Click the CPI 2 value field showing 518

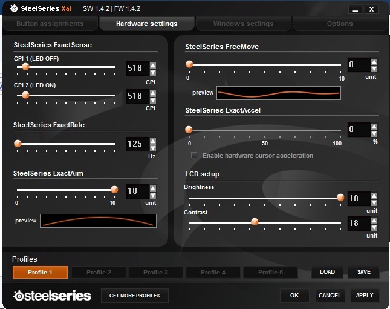(138, 96)
